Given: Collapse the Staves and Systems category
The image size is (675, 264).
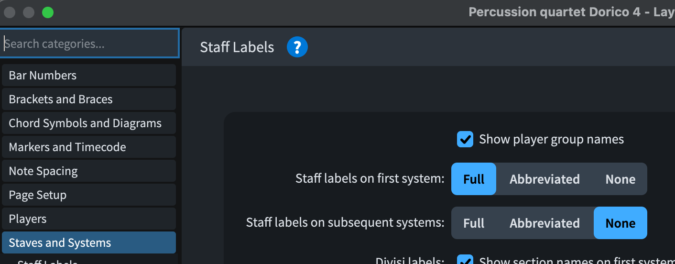Looking at the screenshot, I should [89, 243].
